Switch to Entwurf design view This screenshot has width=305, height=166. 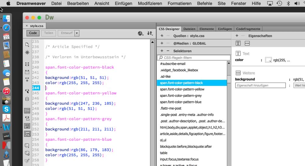(67, 33)
